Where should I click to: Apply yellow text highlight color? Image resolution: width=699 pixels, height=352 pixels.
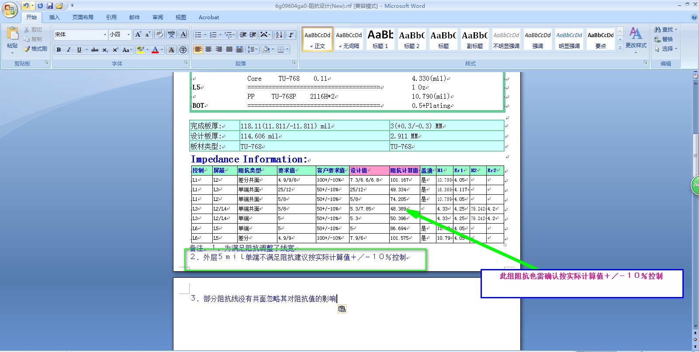pos(140,50)
